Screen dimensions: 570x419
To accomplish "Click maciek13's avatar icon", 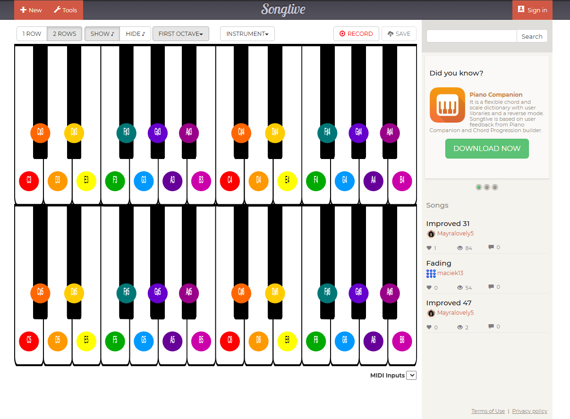I will 431,273.
